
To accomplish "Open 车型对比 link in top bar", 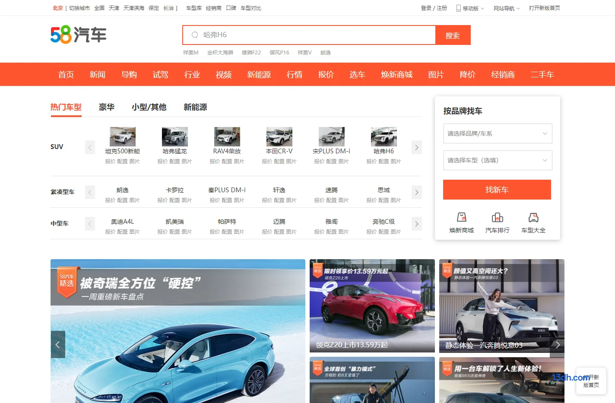I will [251, 8].
